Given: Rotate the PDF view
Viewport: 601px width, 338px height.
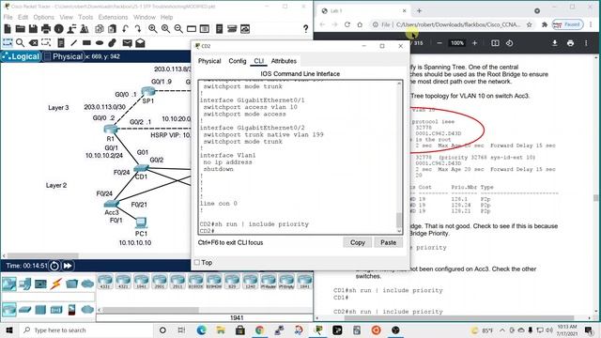Looking at the screenshot, I should (x=509, y=43).
